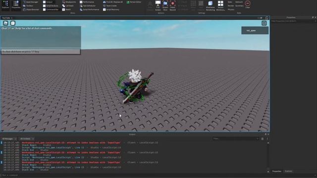The image size is (317, 178).
Task: Open the Roblox menu in game view
Action: [5, 23]
